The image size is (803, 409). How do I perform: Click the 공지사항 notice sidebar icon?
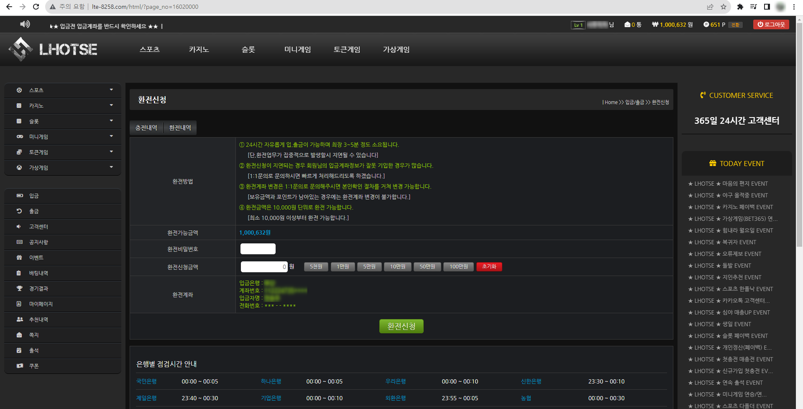click(x=20, y=242)
